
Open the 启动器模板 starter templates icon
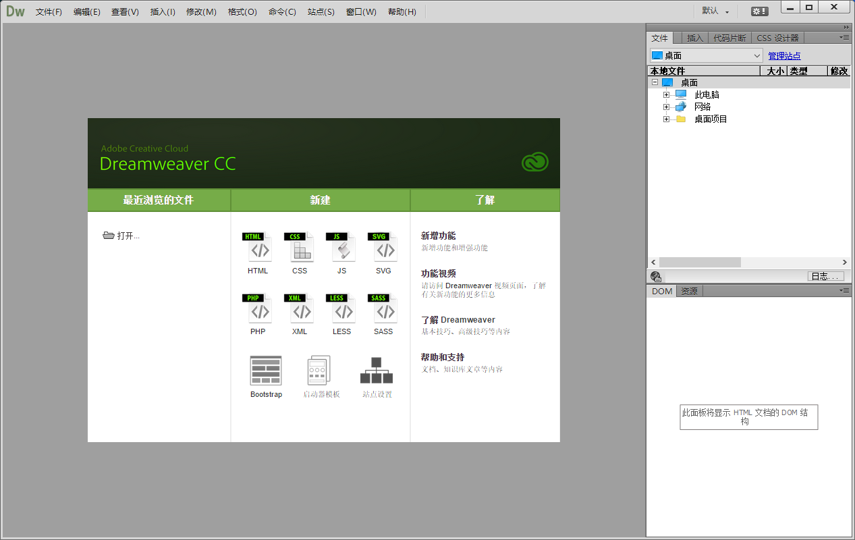(319, 371)
